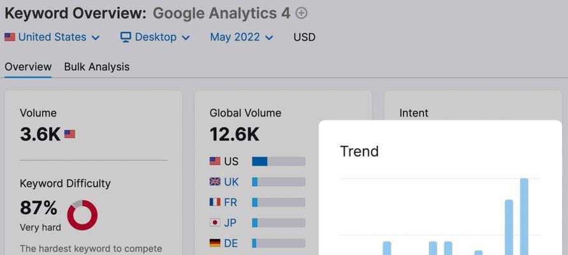Click the FR volume share bar

[279, 202]
